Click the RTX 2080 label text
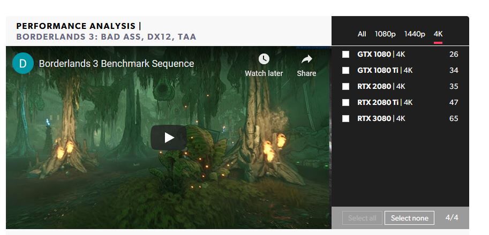 374,86
